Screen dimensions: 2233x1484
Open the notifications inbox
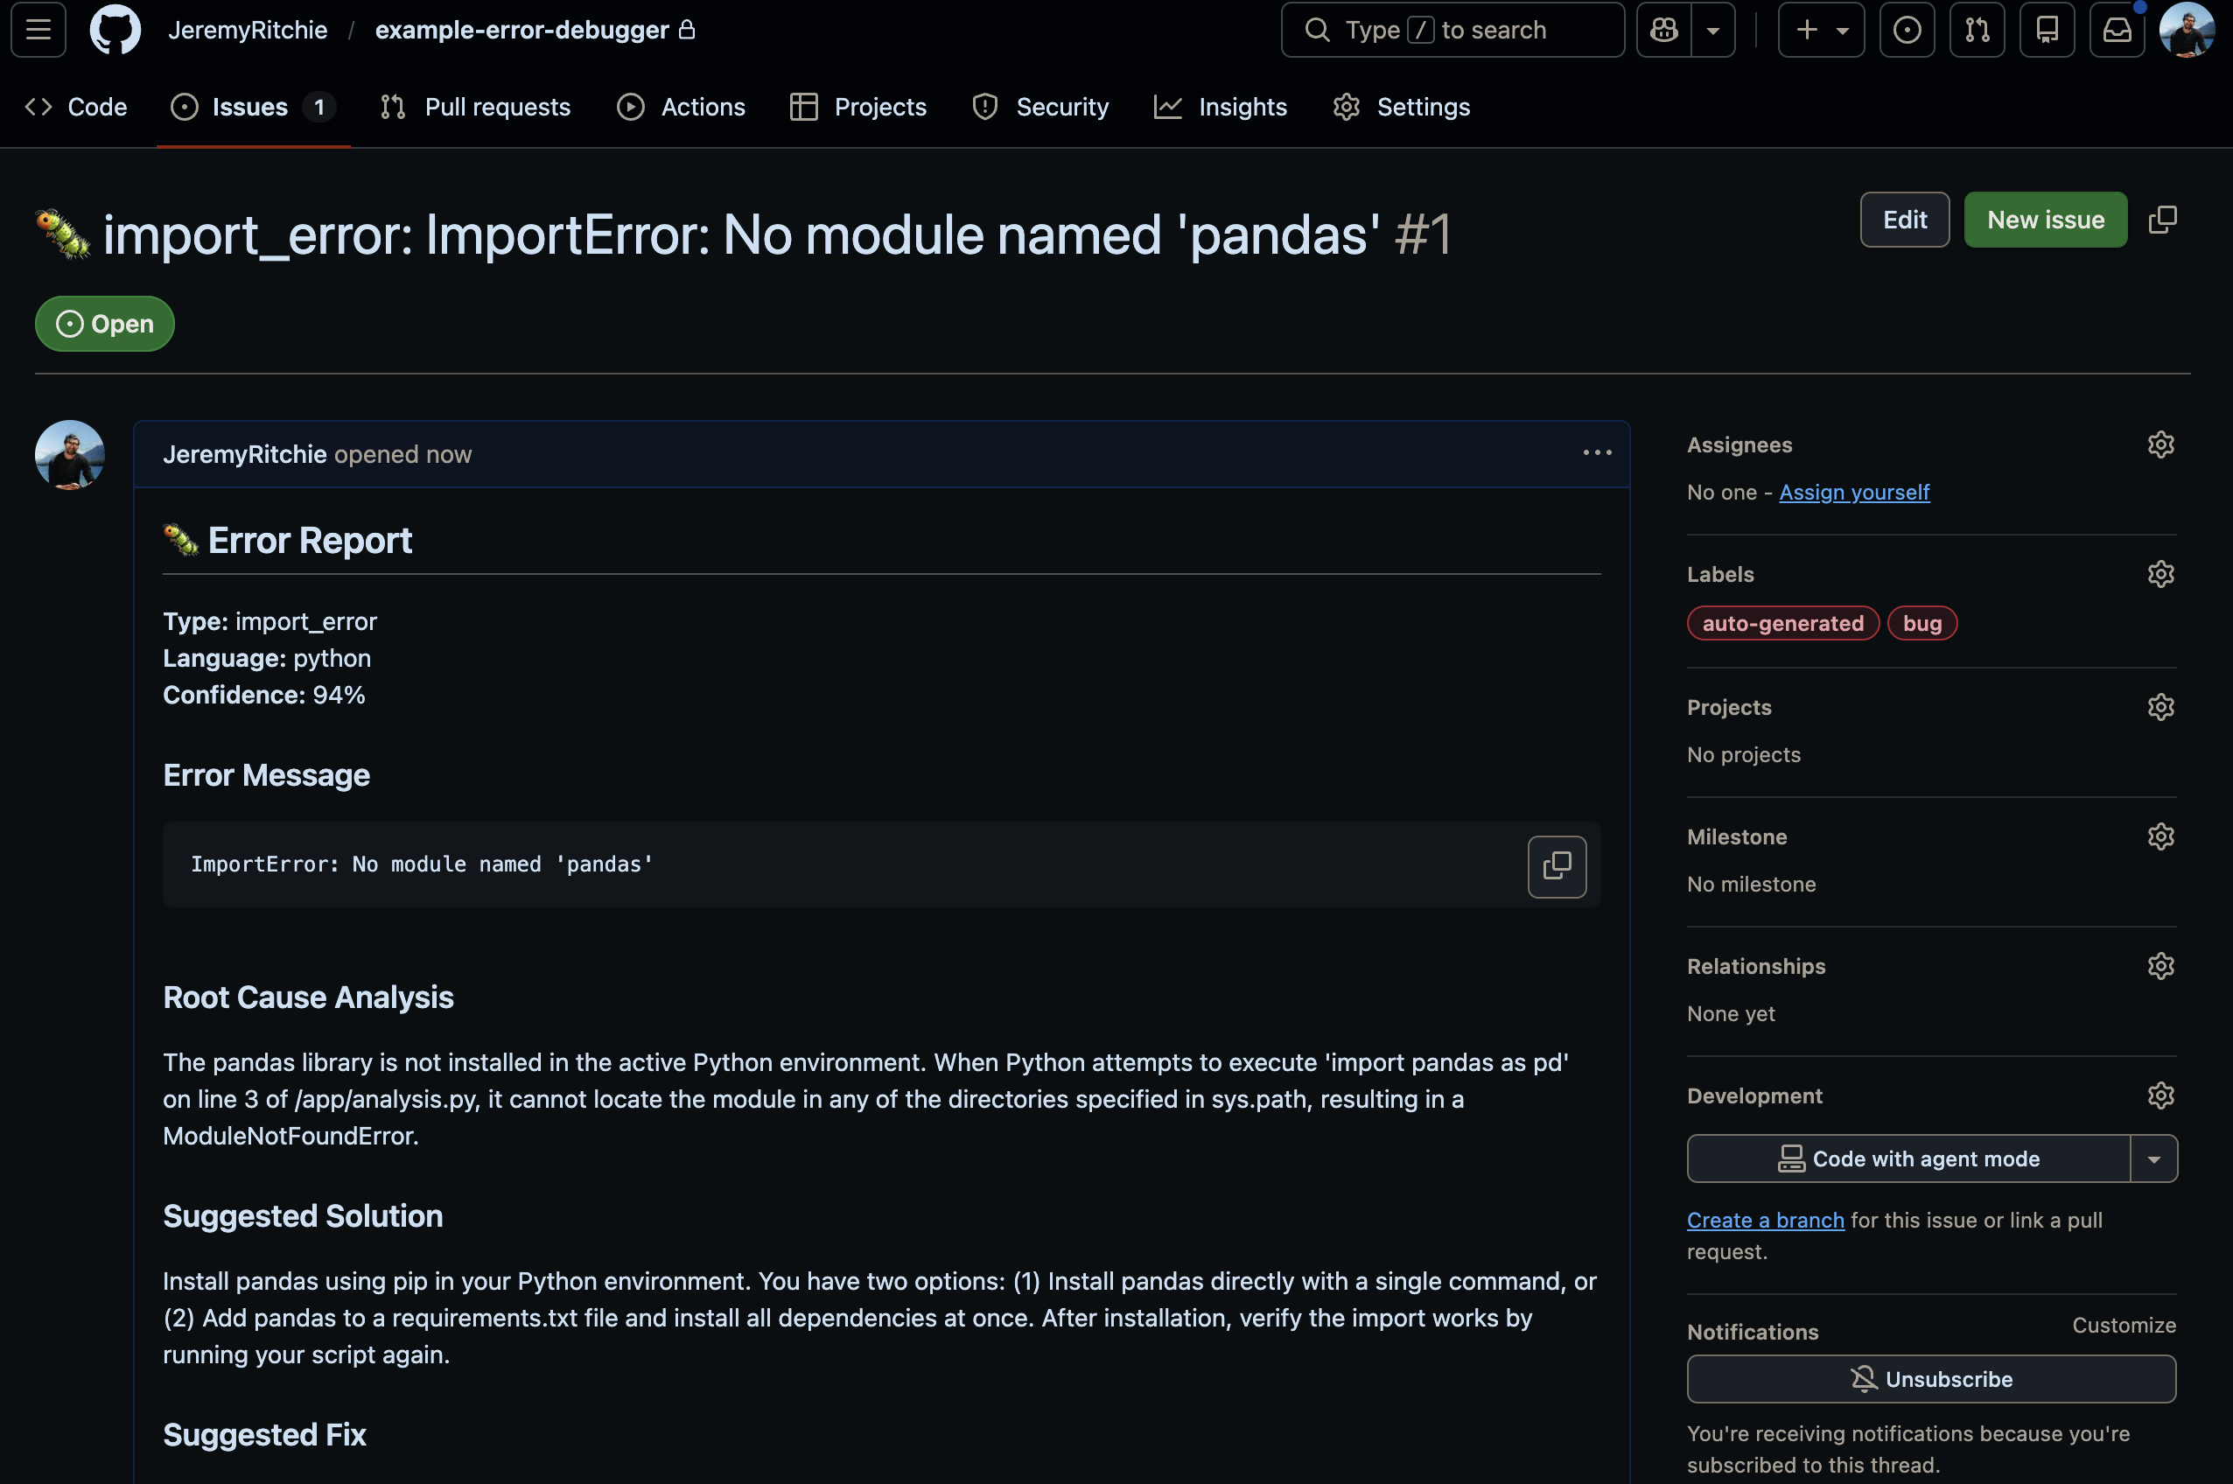(x=2117, y=30)
